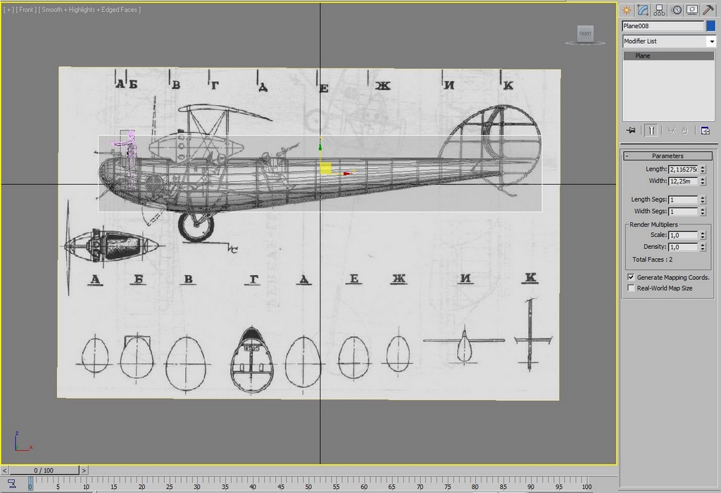This screenshot has height=493, width=721.
Task: Click the Render Multipliers group label
Action: coord(653,224)
